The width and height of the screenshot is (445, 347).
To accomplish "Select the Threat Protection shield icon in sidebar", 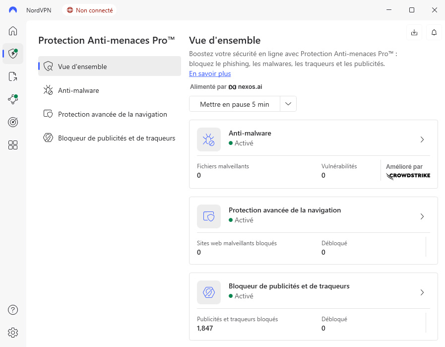I will [x=13, y=54].
